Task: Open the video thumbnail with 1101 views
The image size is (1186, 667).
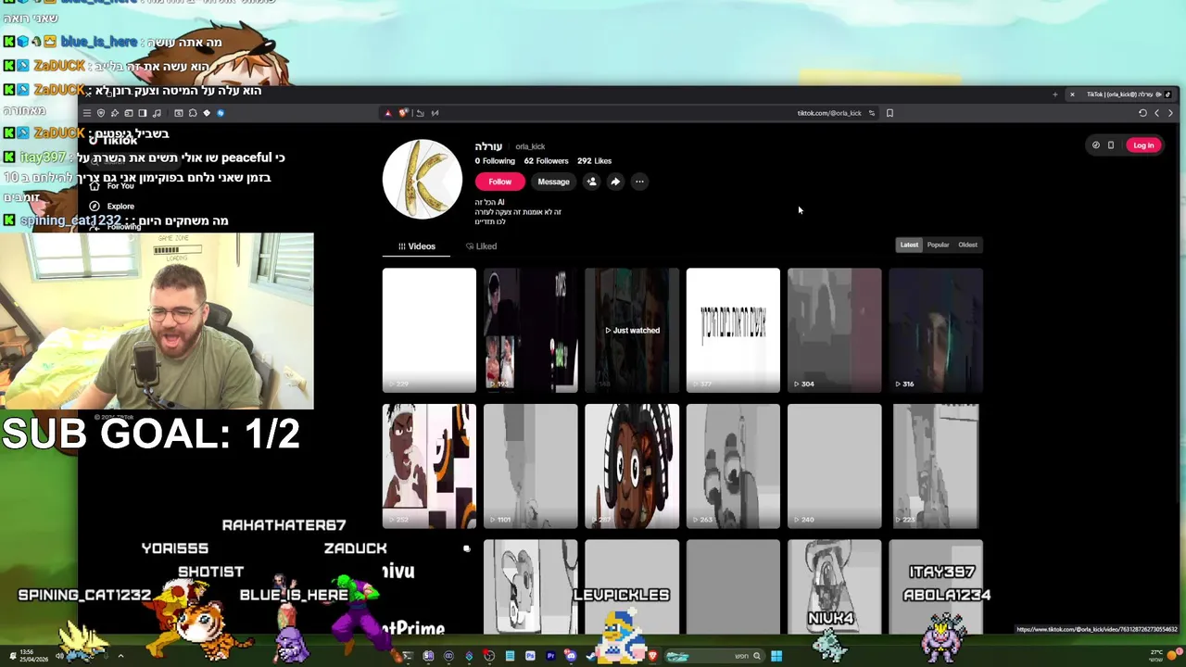Action: point(530,466)
